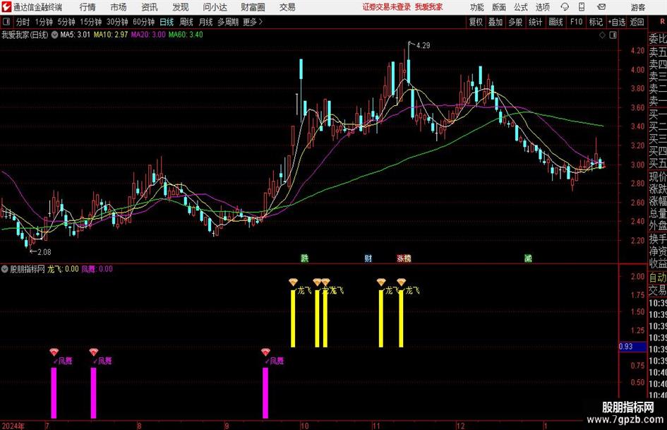The width and height of the screenshot is (667, 430).
Task: Open the 选项 menu
Action: coord(543,7)
